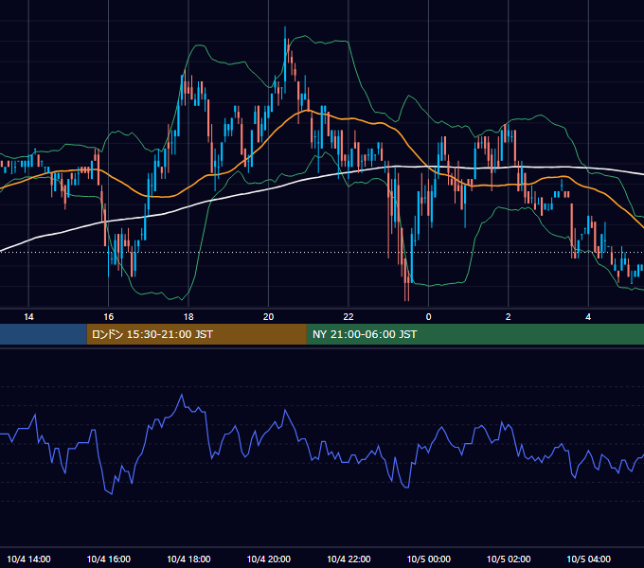Click the NY 21:00-06:00 JST session bar
This screenshot has width=644, height=568.
[475, 334]
